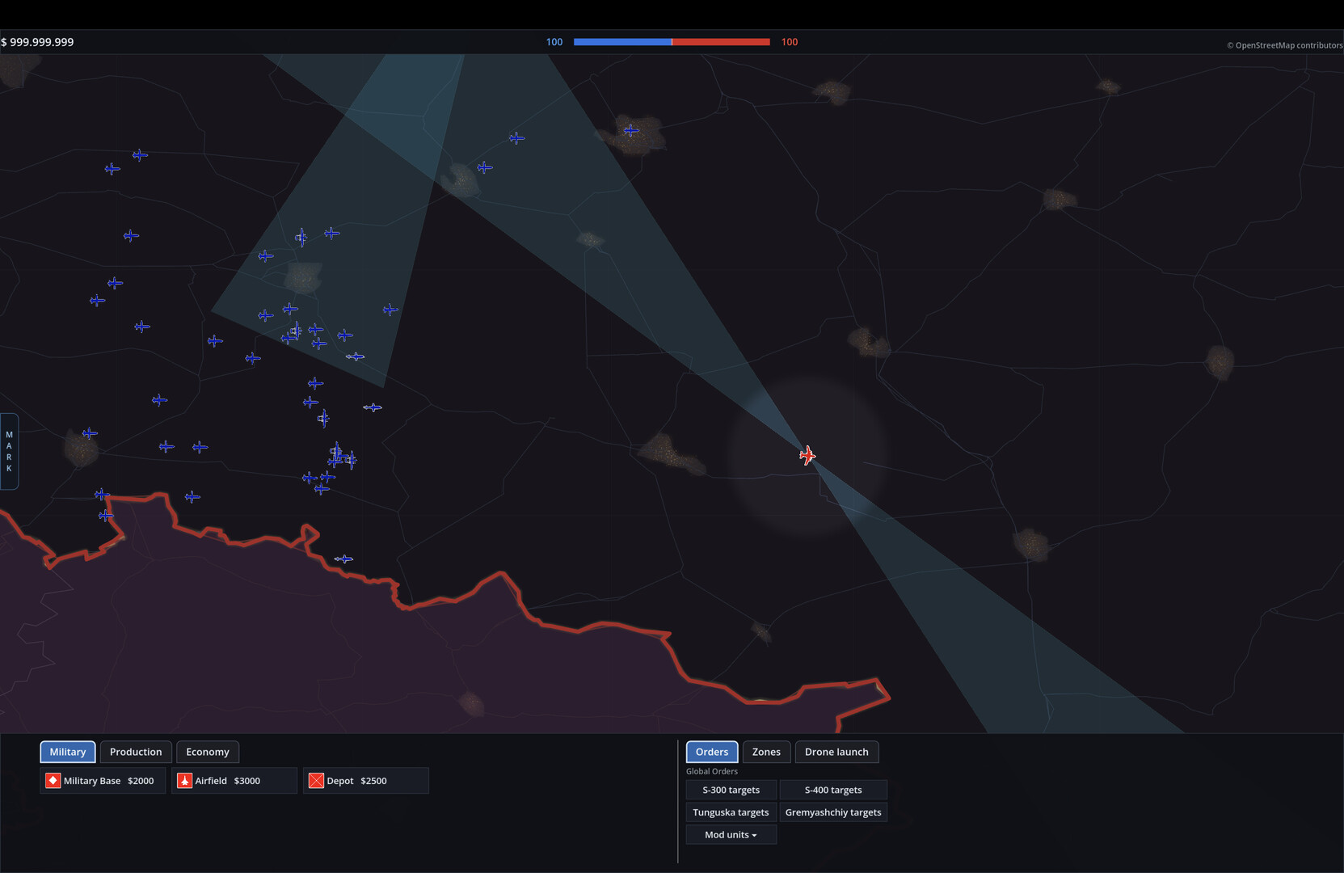Select the blue aircraft near the southern border
The image size is (1344, 873).
pos(343,559)
